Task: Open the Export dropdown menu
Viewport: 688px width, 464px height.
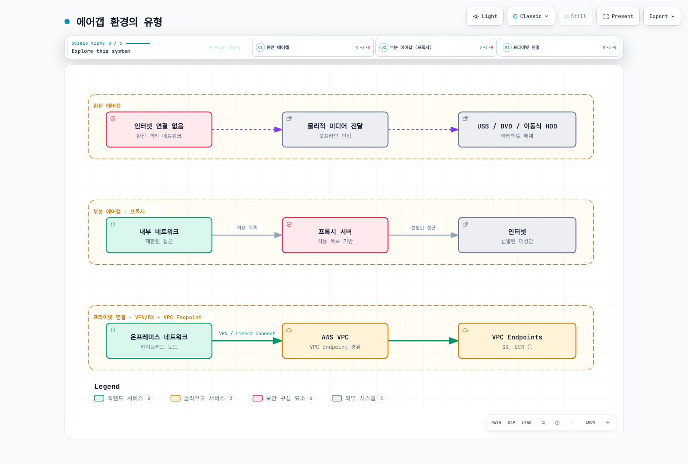Action: point(662,16)
